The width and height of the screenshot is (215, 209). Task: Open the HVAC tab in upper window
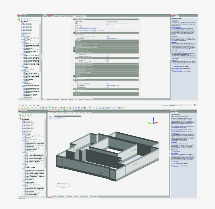click(x=72, y=16)
